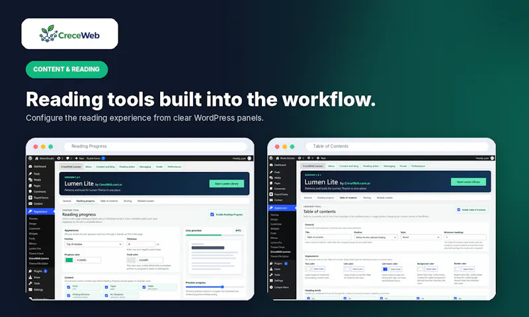Select Appearance in Reading Progress window sidebar
This screenshot has width=529, height=317.
click(x=40, y=211)
